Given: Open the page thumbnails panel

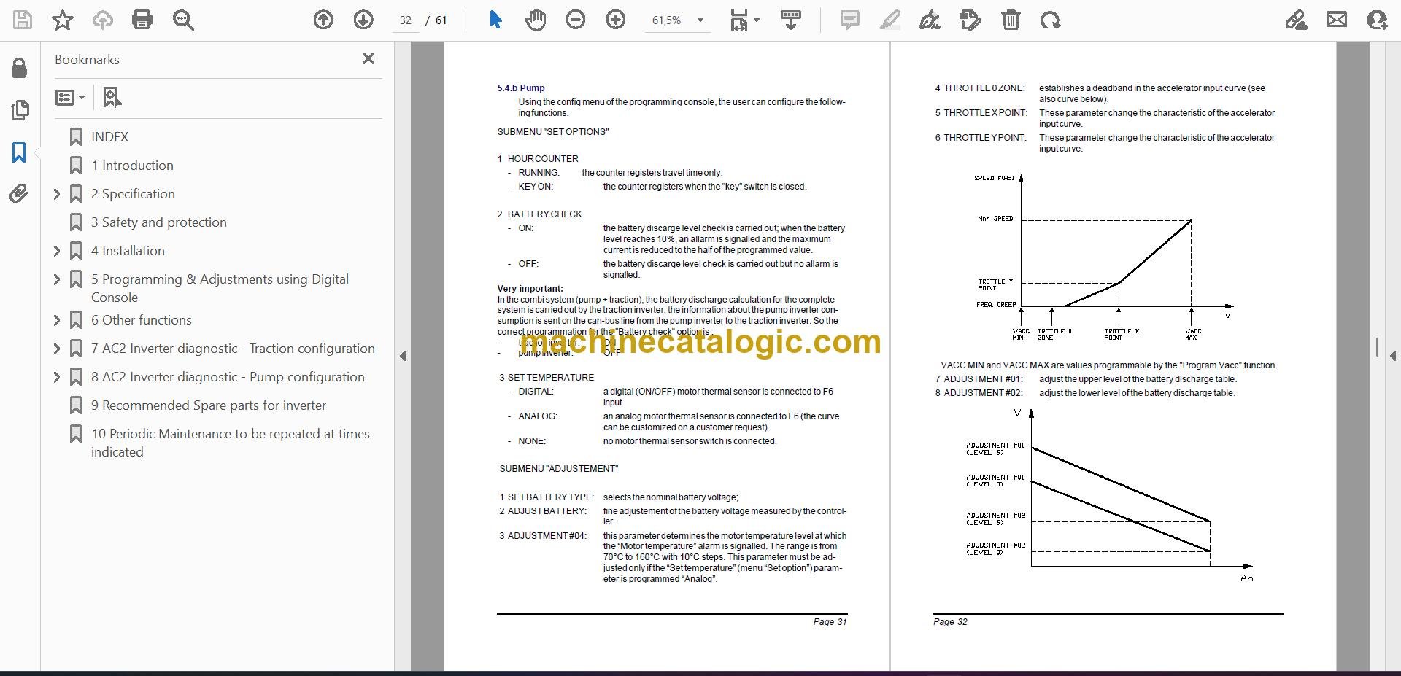Looking at the screenshot, I should coord(20,110).
